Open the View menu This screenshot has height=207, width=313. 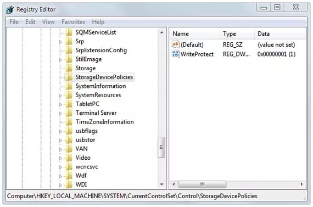coord(48,21)
